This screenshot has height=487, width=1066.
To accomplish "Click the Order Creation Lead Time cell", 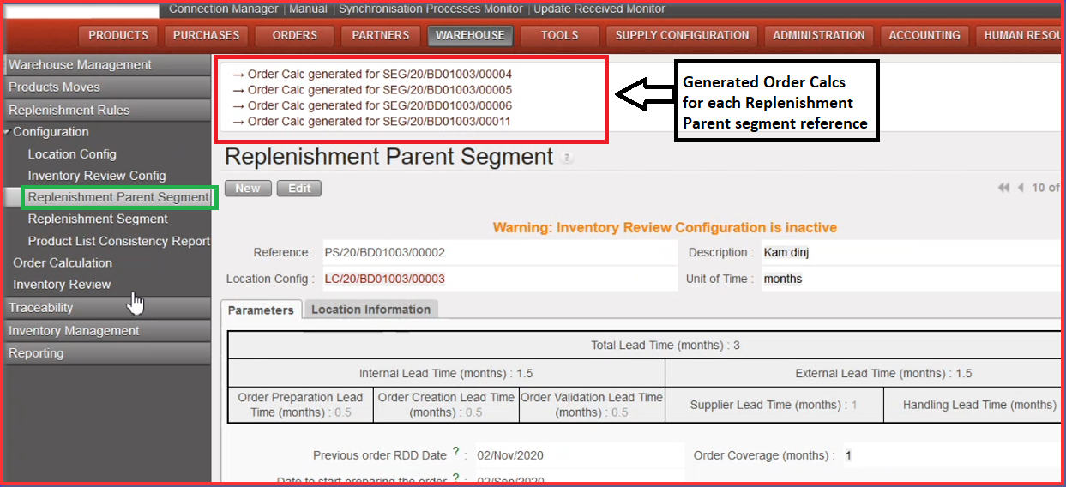I will pyautogui.click(x=446, y=405).
